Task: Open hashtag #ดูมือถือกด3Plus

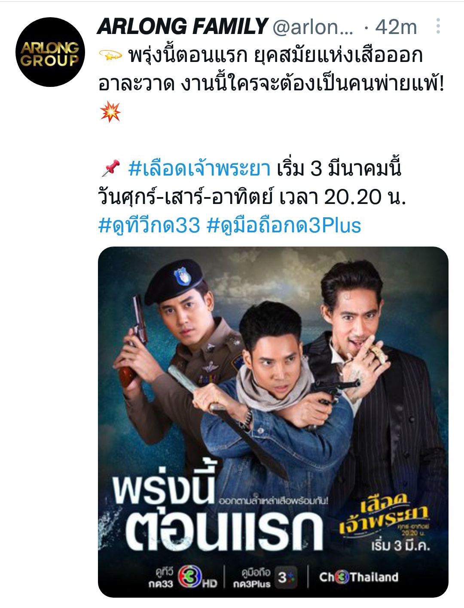Action: coord(284,225)
